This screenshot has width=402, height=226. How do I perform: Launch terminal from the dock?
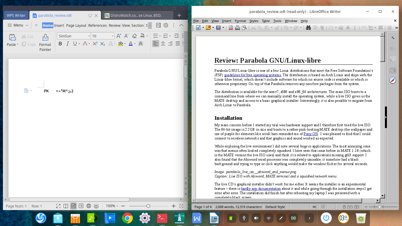pos(162,218)
